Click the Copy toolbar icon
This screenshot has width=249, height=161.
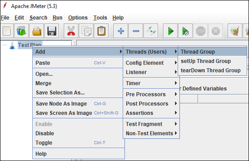pyautogui.click(x=86, y=31)
